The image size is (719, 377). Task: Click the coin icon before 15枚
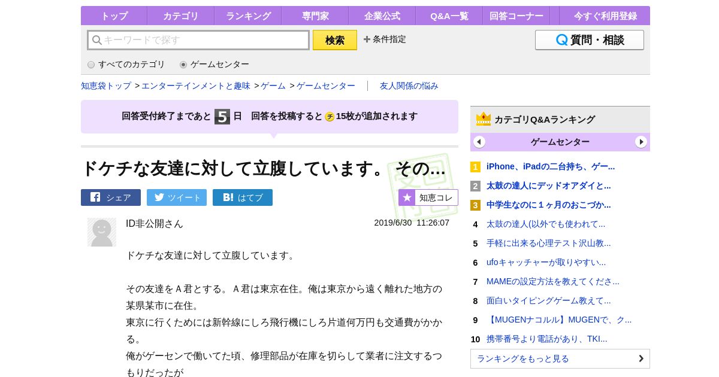330,117
